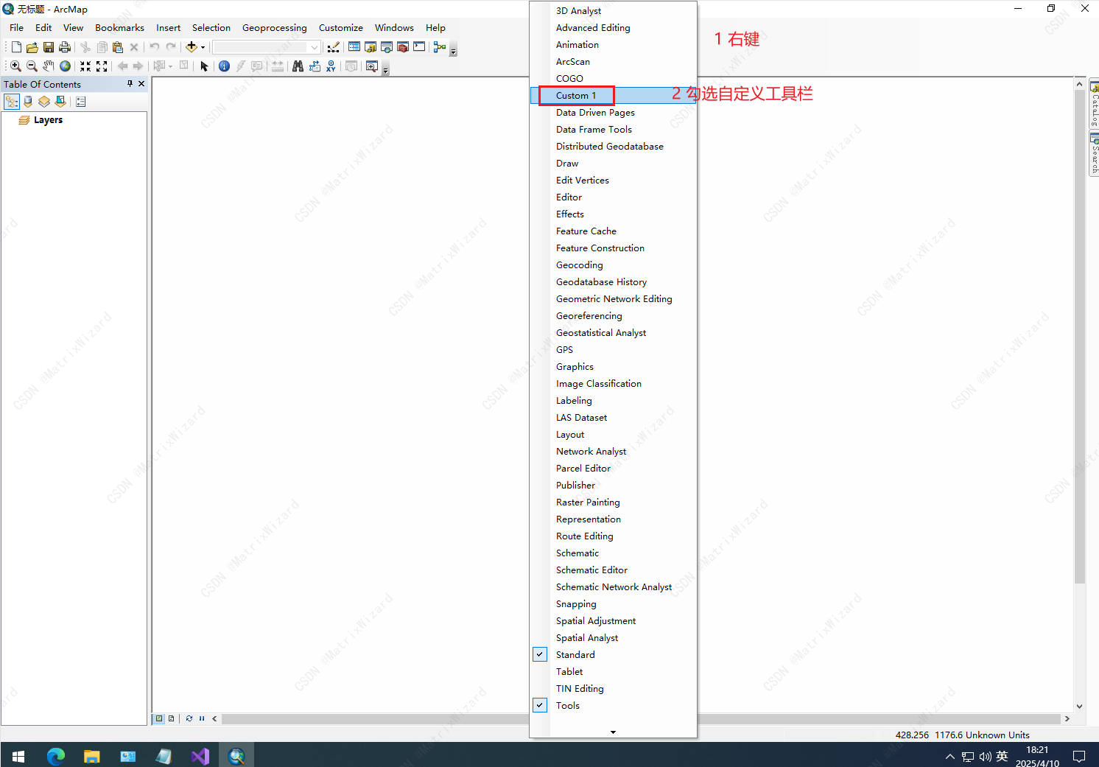The image size is (1099, 767).
Task: Choose Network Analyst in the toolbar list
Action: click(613, 451)
